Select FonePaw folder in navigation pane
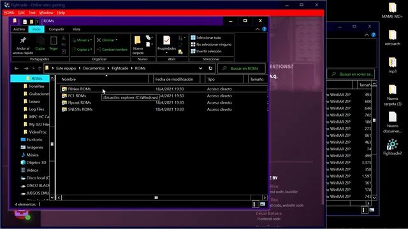Screen dimensions: 408x229 click(x=34, y=87)
